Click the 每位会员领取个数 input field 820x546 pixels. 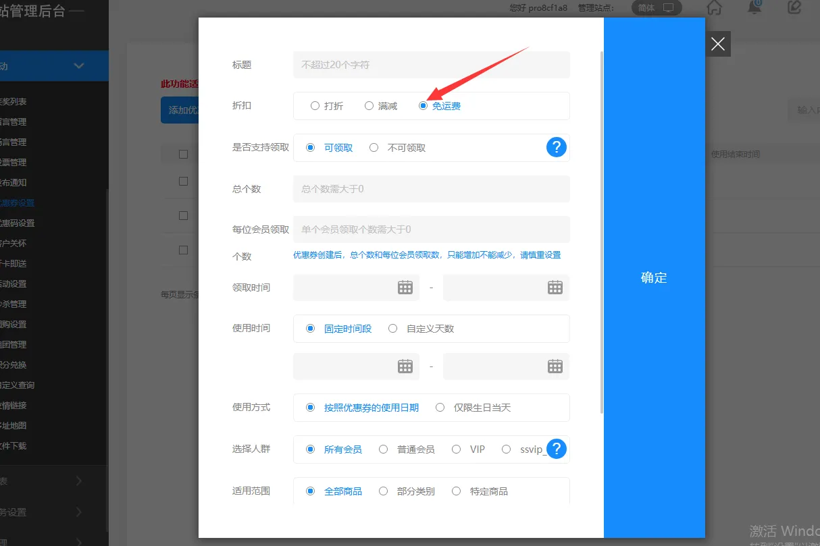coord(432,229)
